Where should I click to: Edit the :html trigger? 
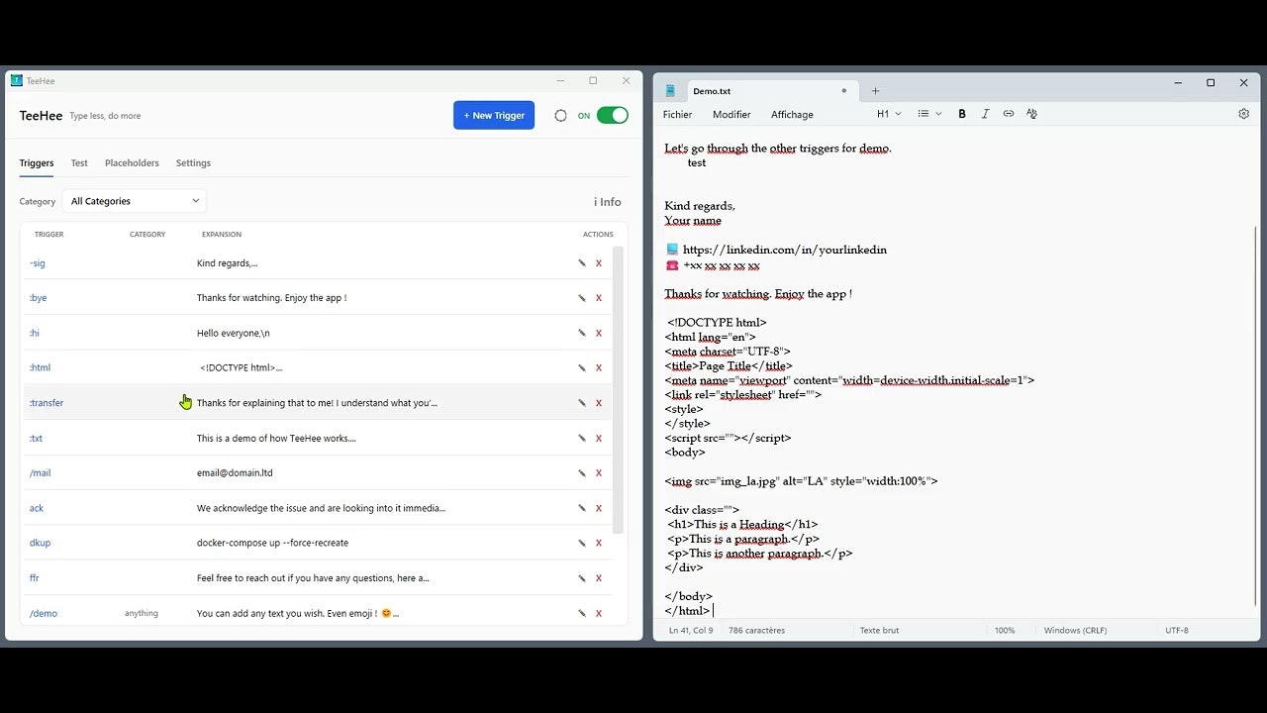(x=582, y=367)
